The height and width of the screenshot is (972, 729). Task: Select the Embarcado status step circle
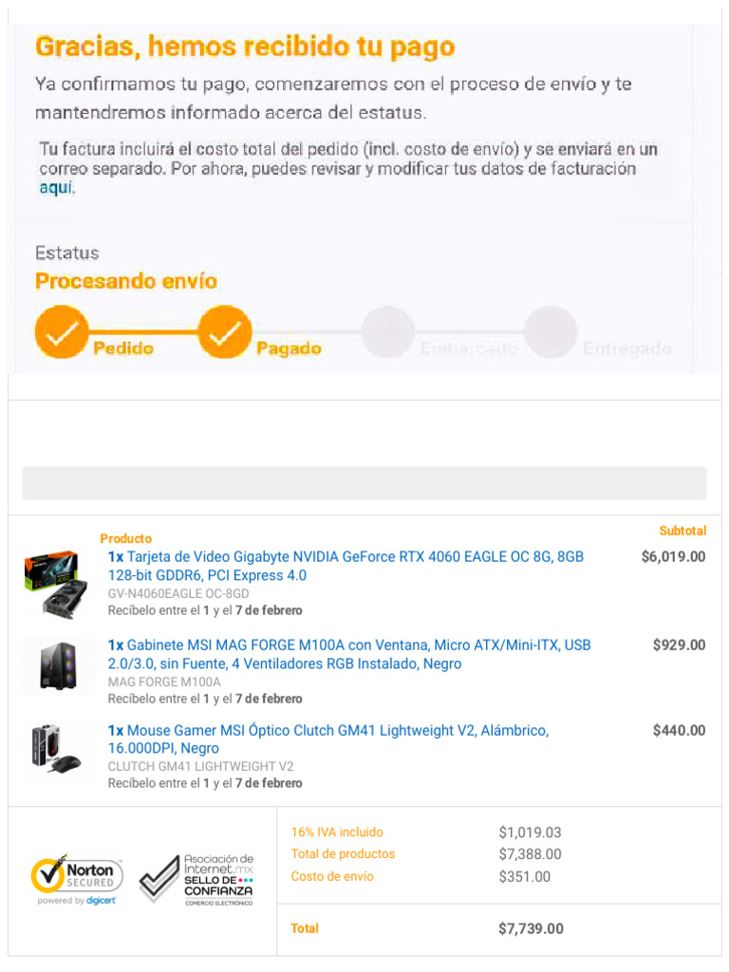pos(388,331)
